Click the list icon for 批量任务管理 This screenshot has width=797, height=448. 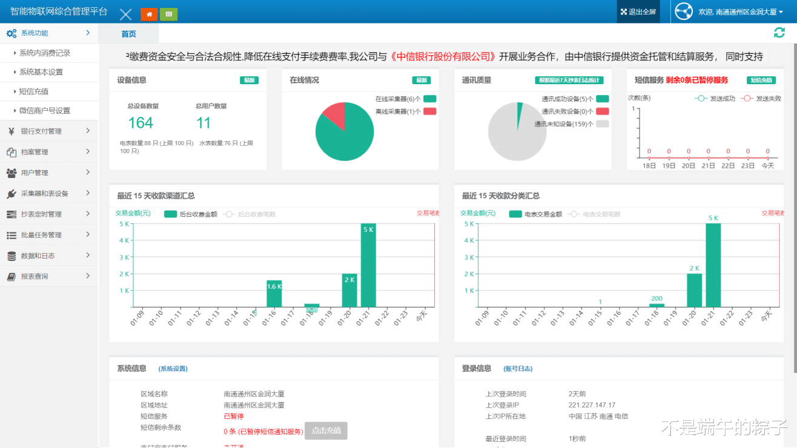(x=11, y=235)
